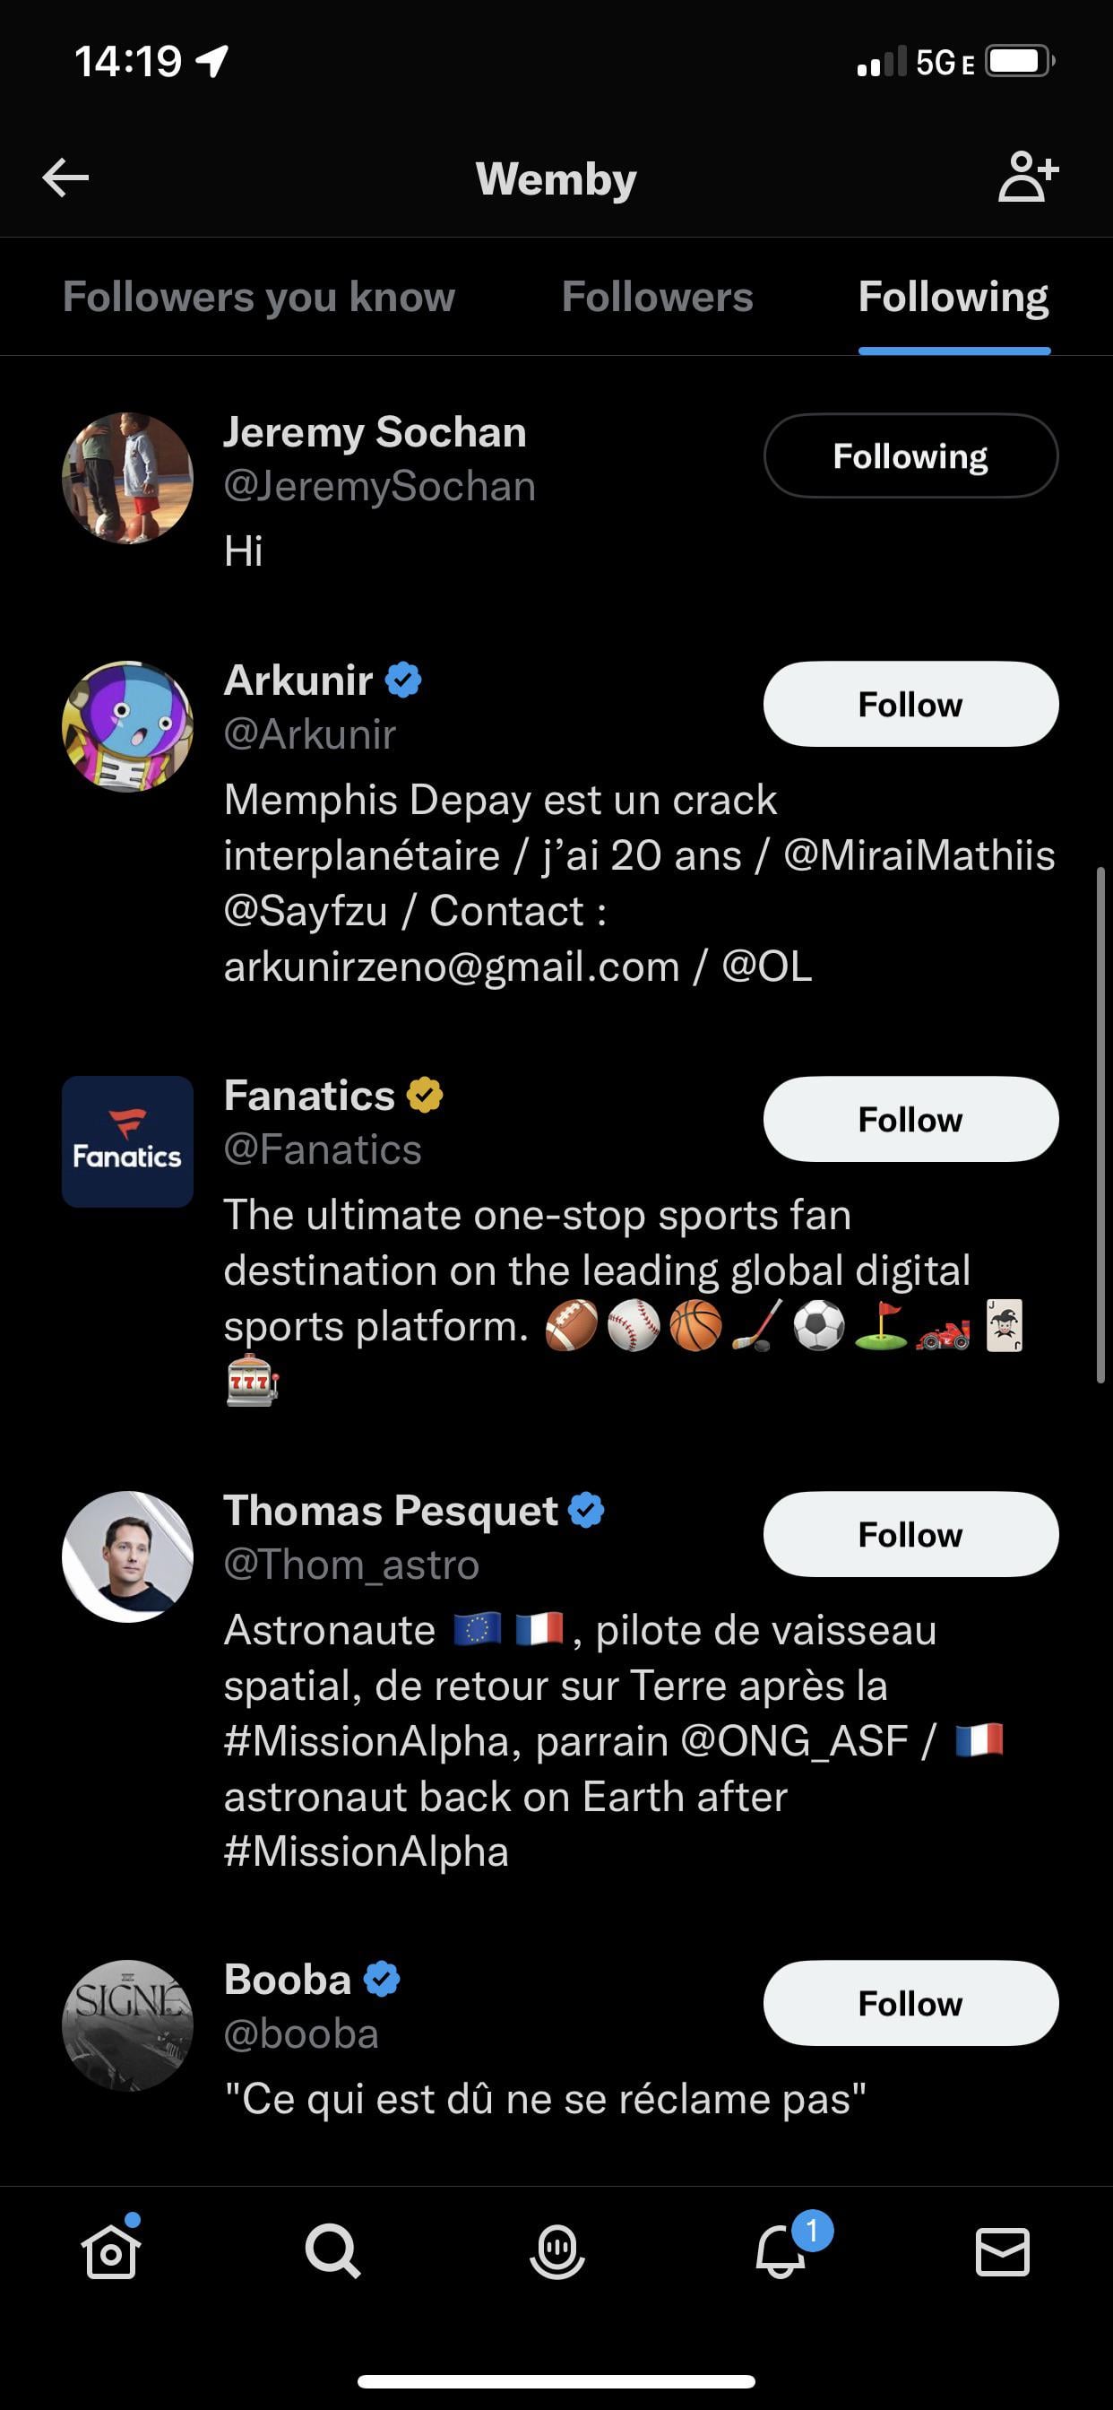This screenshot has height=2410, width=1113.
Task: Tap Fanatics' gold verified badge
Action: click(x=425, y=1095)
